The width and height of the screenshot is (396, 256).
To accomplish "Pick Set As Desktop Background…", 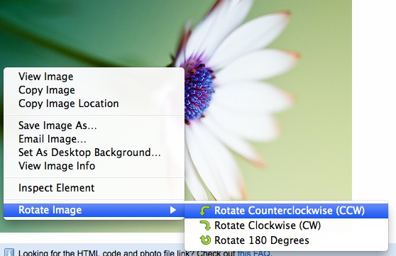I will (x=94, y=152).
